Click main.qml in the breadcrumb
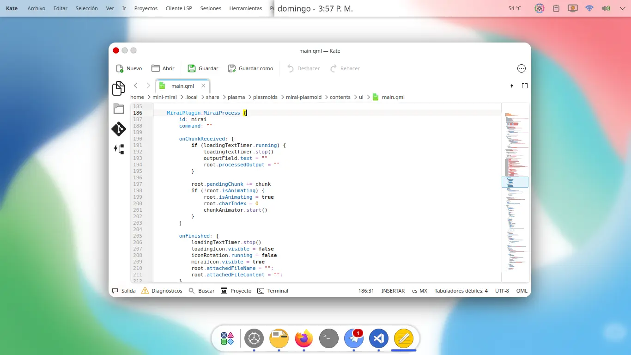 coord(388,97)
